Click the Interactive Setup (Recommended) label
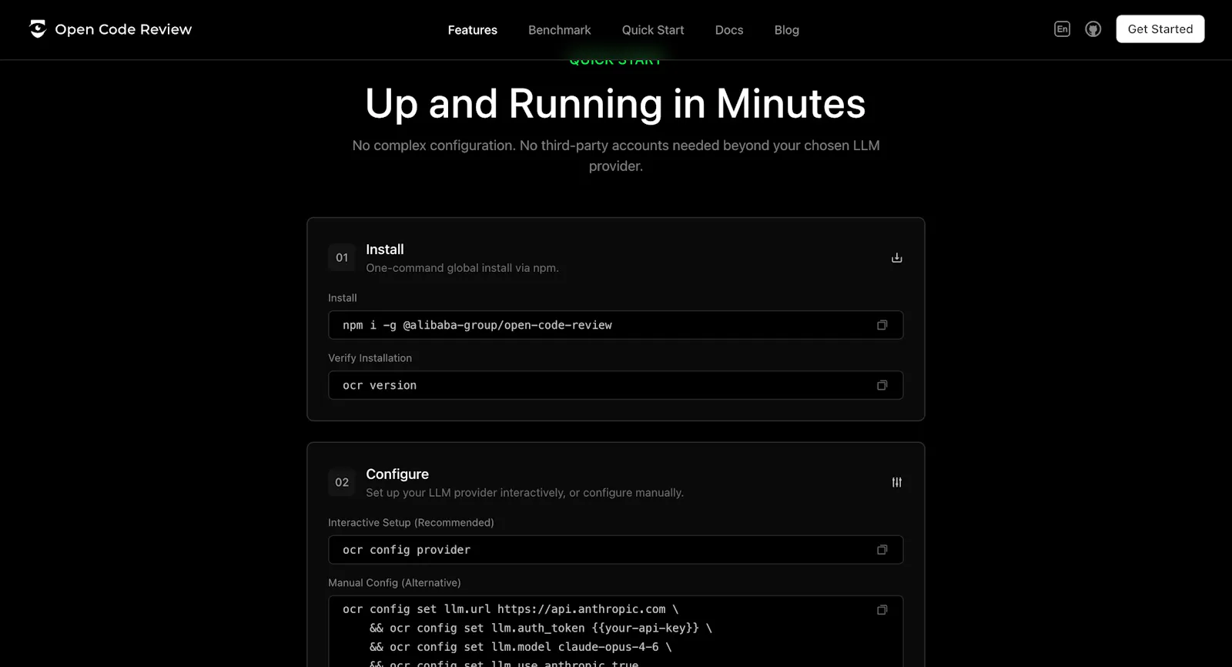This screenshot has width=1232, height=667. click(x=411, y=522)
